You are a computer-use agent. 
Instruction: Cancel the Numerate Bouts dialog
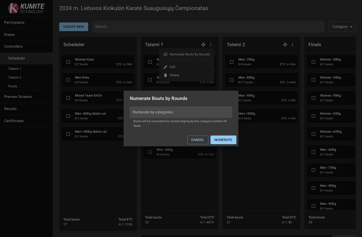(x=198, y=140)
